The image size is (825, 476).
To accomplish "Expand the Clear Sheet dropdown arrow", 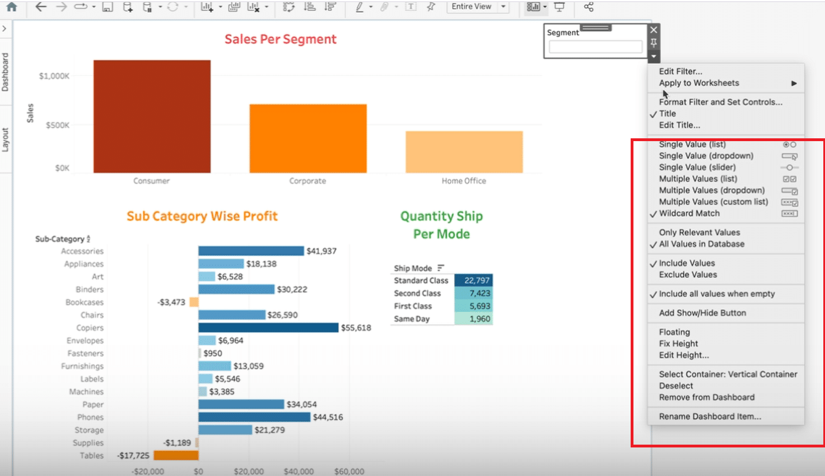I will (267, 7).
